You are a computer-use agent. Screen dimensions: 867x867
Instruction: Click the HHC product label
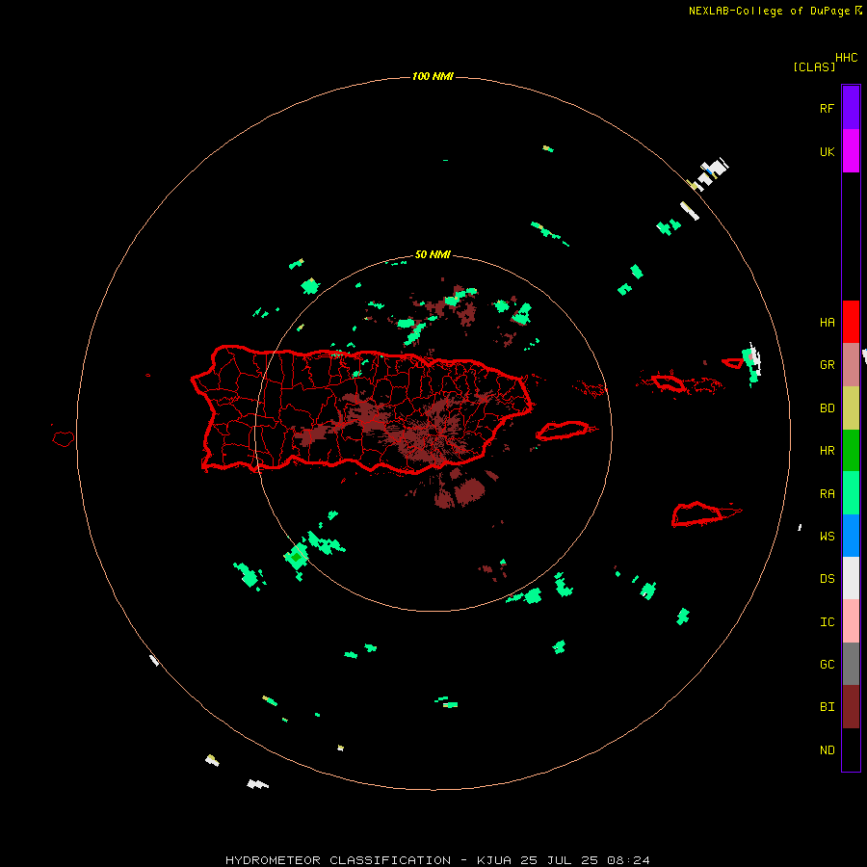pyautogui.click(x=846, y=58)
